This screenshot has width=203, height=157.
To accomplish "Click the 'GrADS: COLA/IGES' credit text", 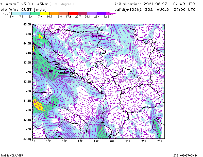I will click(x=12, y=155).
